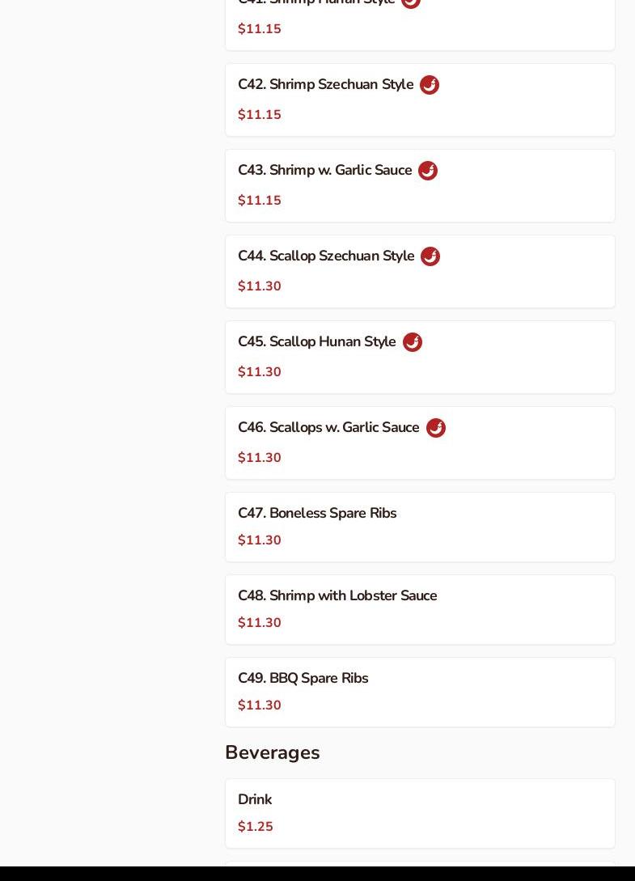Add C48. Shrimp with Lobster Sauce
The height and width of the screenshot is (881, 635).
pos(337,596)
